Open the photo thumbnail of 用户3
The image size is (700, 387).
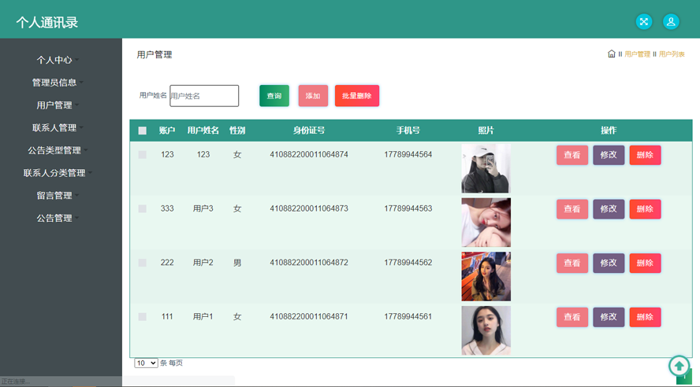[486, 223]
